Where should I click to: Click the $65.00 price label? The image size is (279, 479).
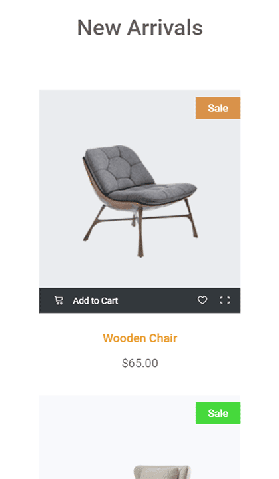(x=140, y=363)
